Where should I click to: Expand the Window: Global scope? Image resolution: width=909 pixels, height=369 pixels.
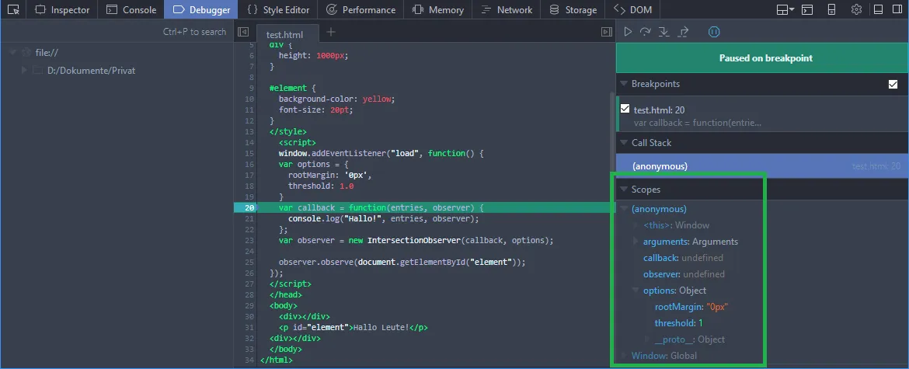[x=624, y=356]
